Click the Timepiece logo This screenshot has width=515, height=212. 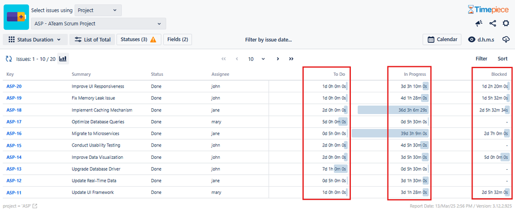[x=488, y=9]
